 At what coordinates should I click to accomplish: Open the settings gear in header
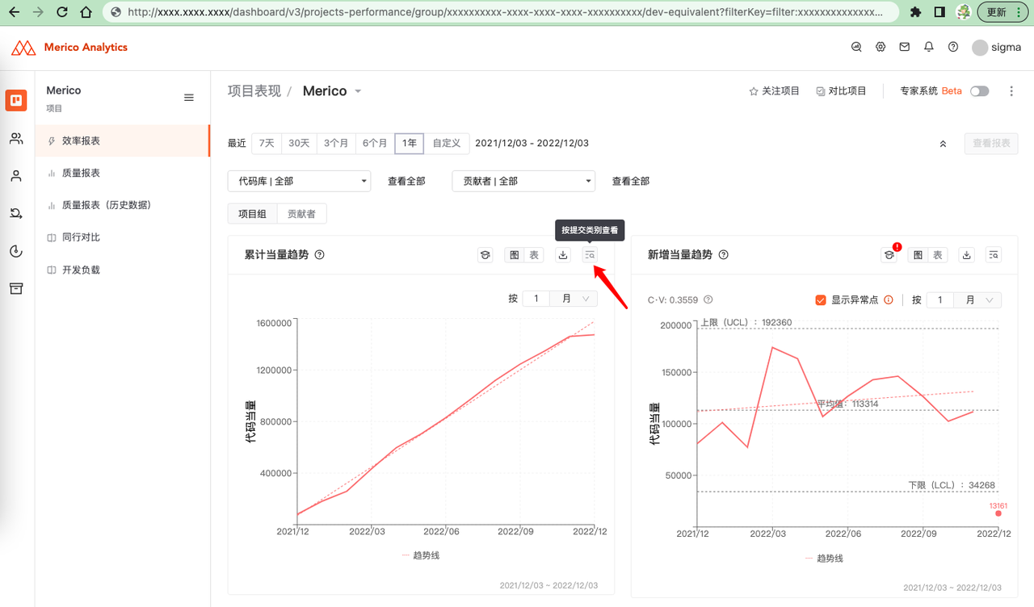coord(881,47)
